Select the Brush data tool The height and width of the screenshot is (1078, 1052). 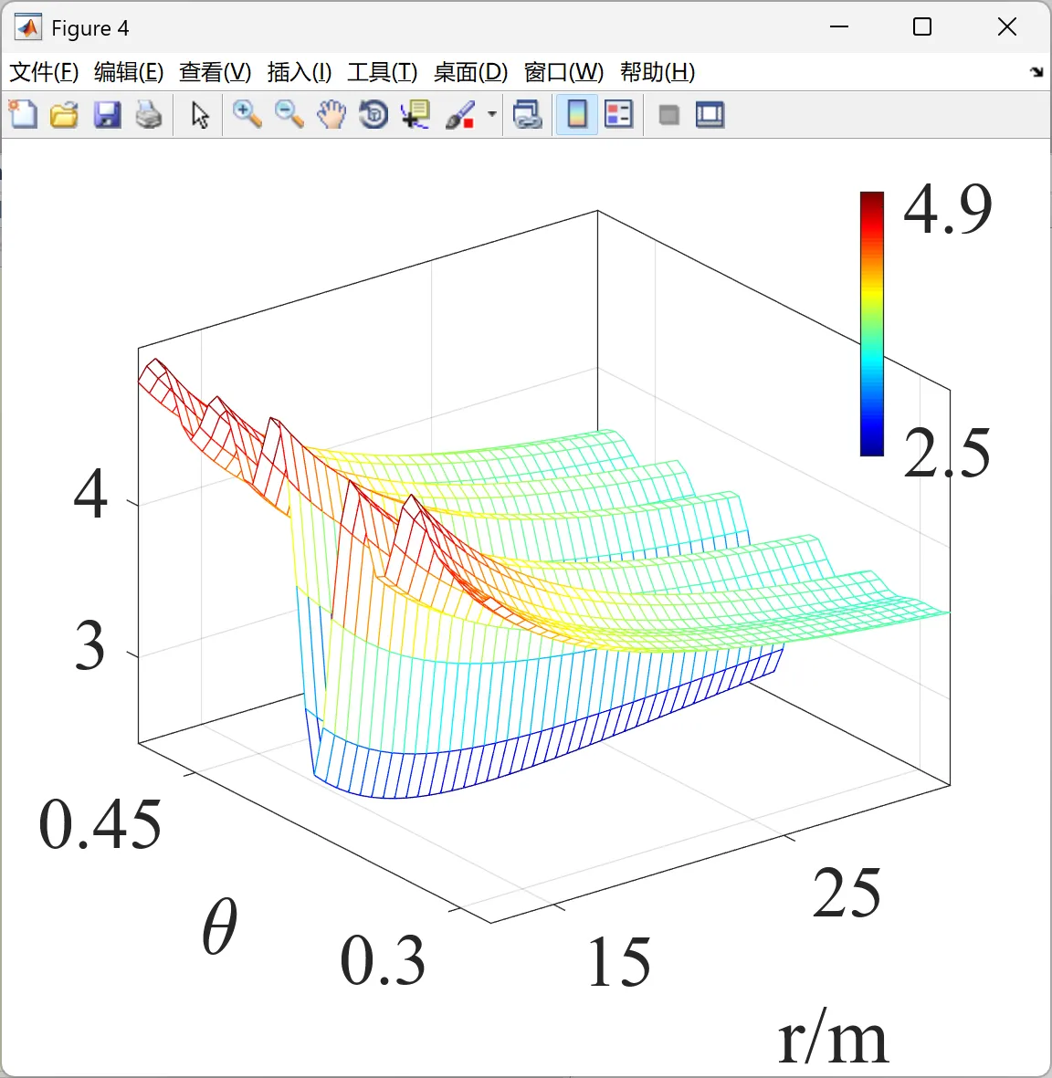460,115
